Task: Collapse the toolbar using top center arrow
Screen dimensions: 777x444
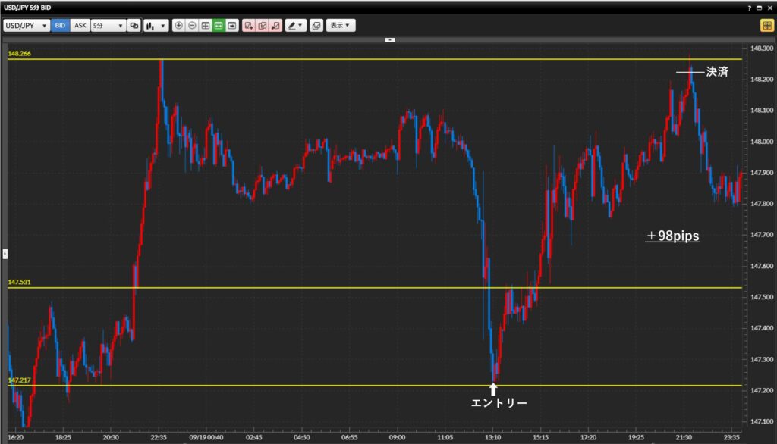Action: pos(389,39)
